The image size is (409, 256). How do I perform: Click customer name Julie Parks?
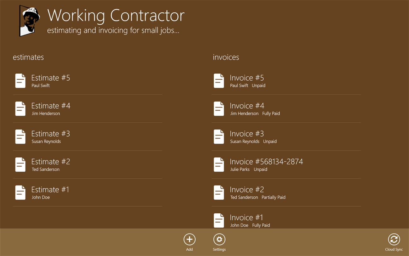click(x=240, y=169)
